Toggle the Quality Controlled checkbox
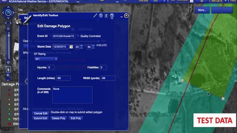This screenshot has width=237, height=133. coord(78,36)
